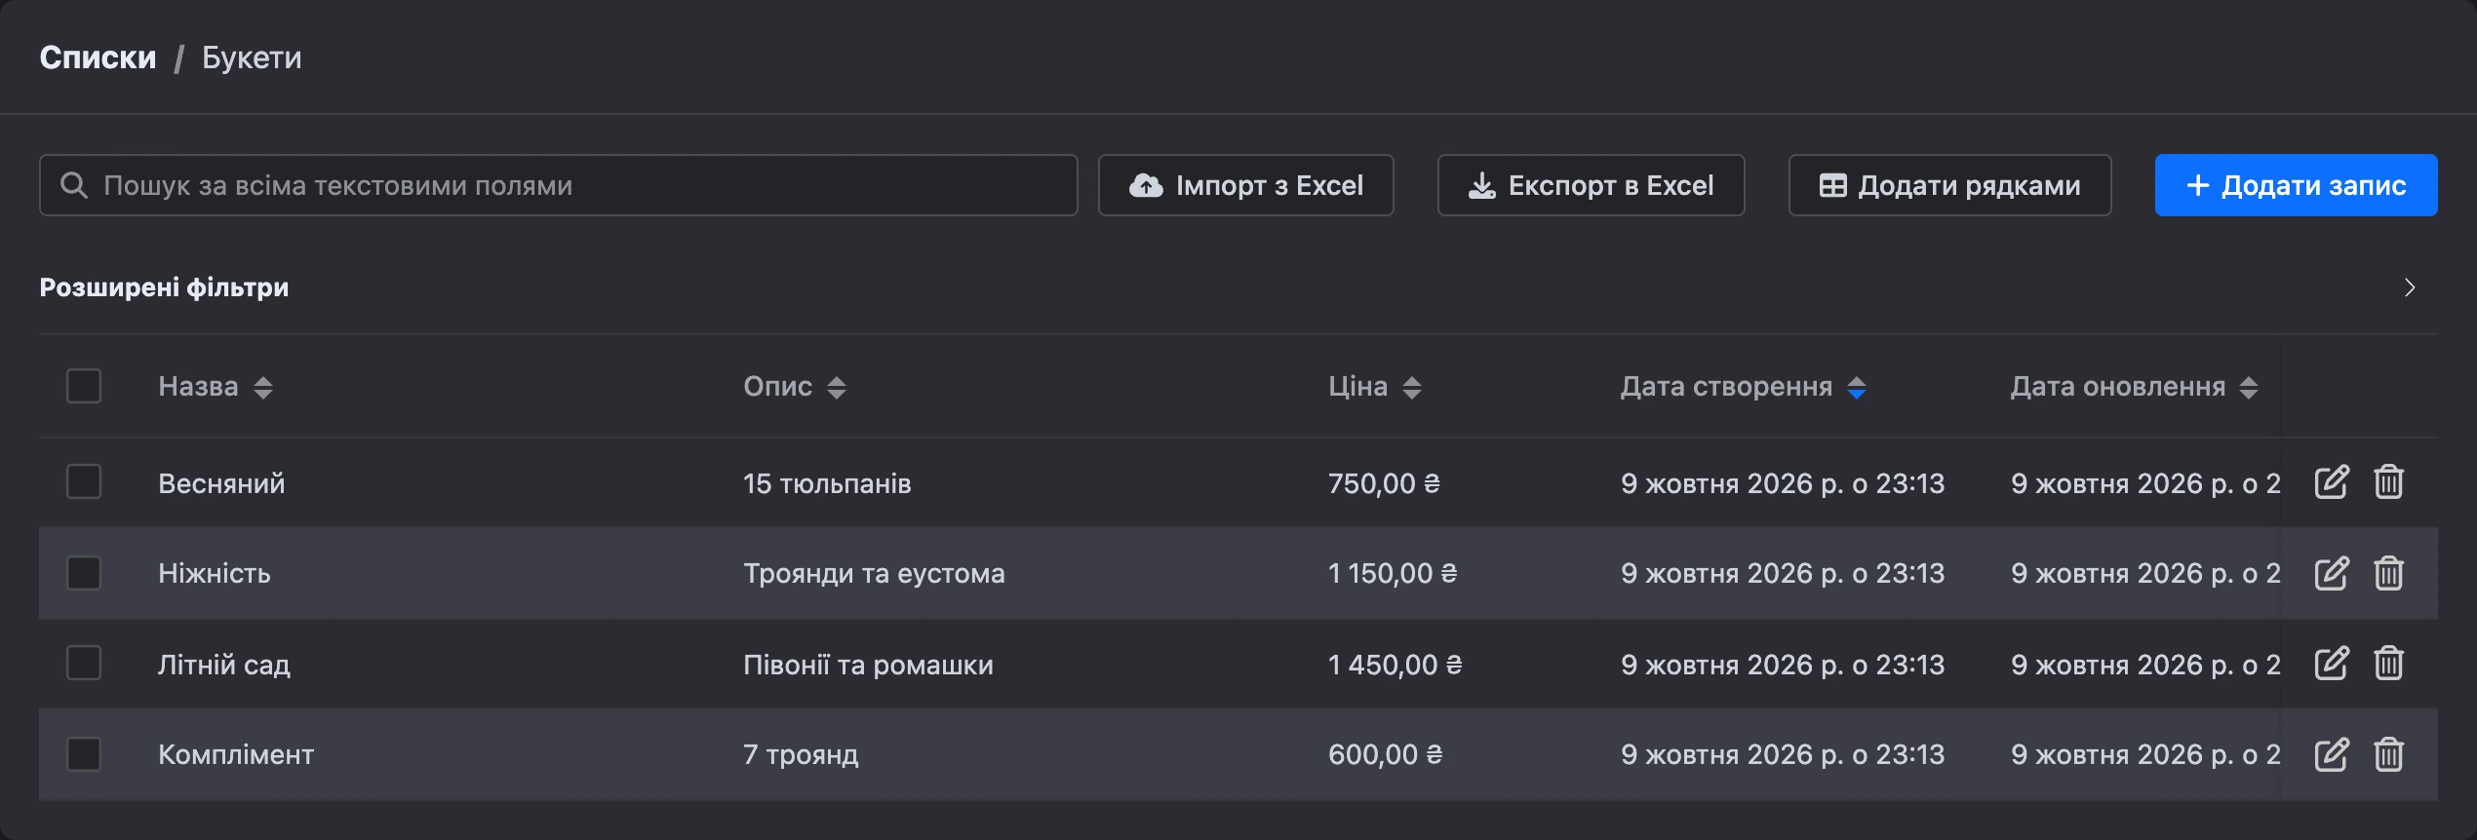Select the Комплімент row checkbox
This screenshot has width=2477, height=840.
click(84, 754)
